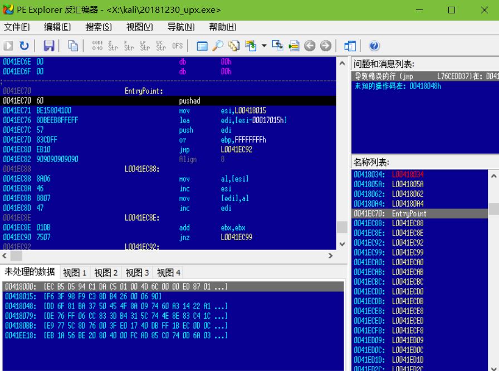The width and height of the screenshot is (499, 371).
Task: Open the 编辑(E) menu
Action: pos(57,27)
